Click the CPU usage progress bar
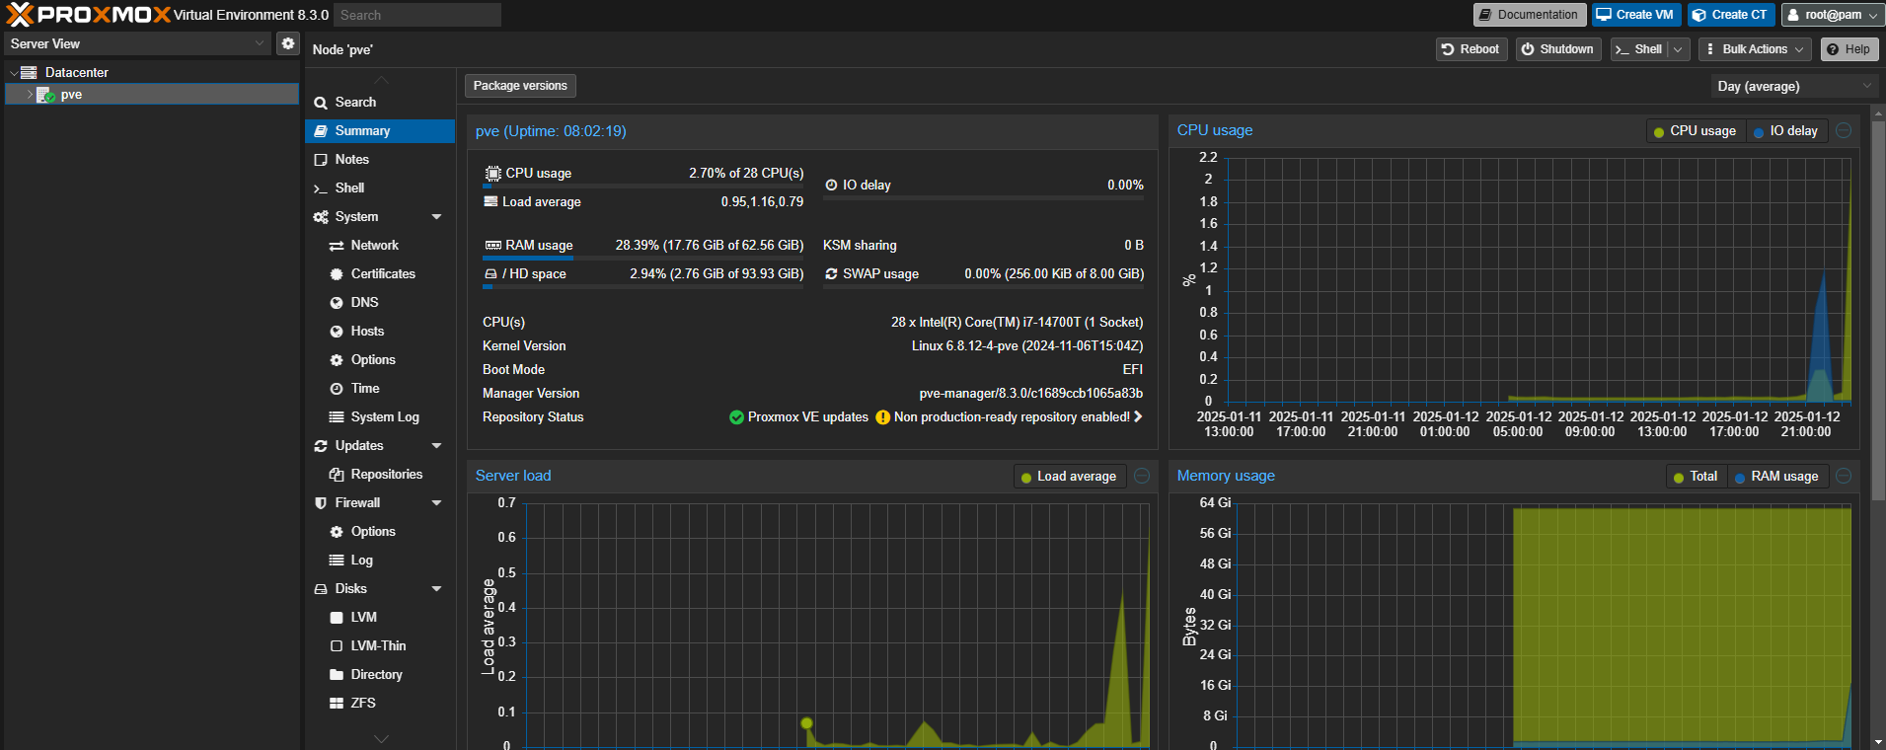Image resolution: width=1886 pixels, height=750 pixels. click(x=642, y=187)
